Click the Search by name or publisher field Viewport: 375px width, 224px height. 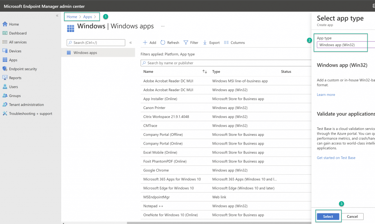226,63
